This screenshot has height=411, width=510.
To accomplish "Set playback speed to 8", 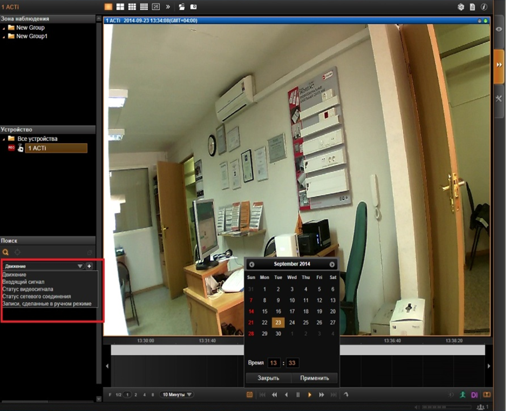I will (x=153, y=395).
